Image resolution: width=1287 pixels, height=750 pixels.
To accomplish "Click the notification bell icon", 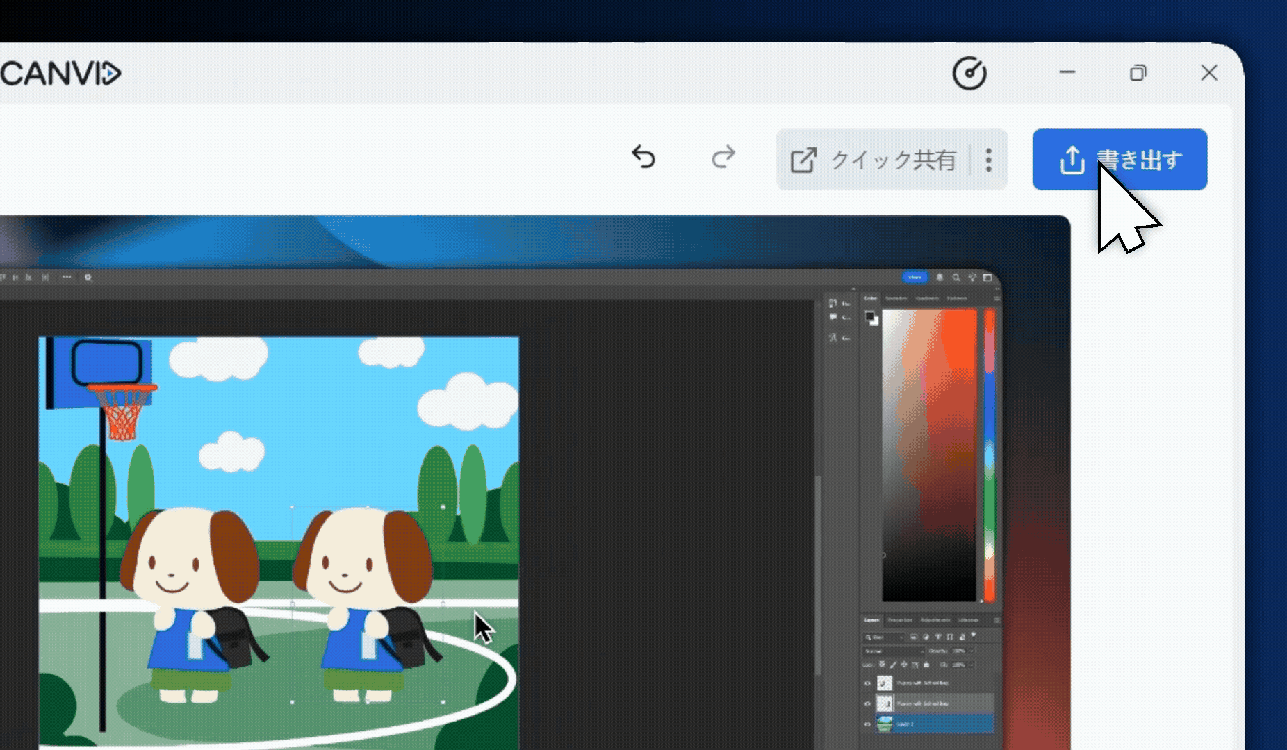I will click(940, 278).
